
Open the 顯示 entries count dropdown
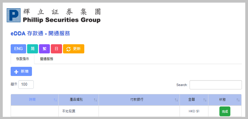pyautogui.click(x=26, y=85)
